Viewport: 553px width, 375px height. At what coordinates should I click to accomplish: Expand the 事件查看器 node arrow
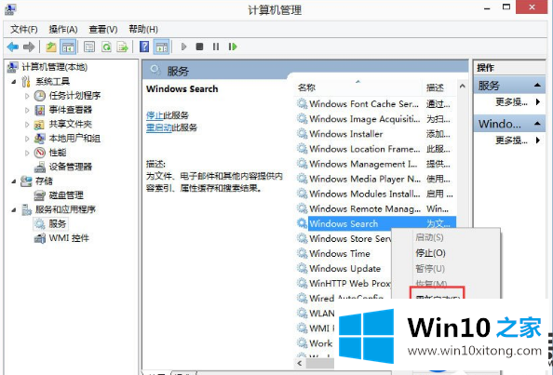[27, 110]
